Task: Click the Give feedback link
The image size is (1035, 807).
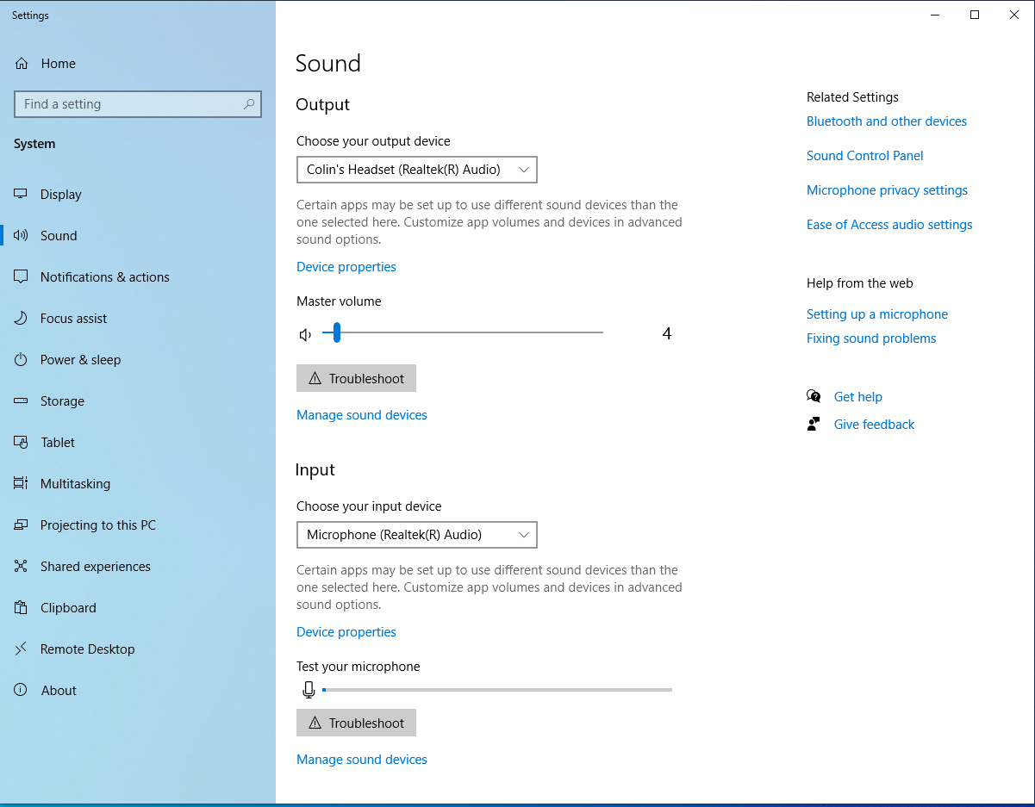Action: [x=875, y=425]
